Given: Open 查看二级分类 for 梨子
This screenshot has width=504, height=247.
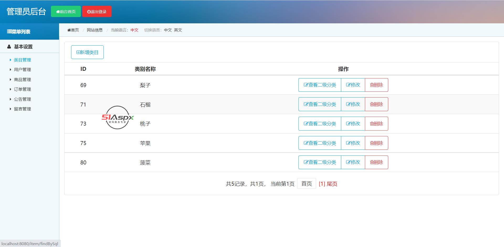Looking at the screenshot, I should pyautogui.click(x=320, y=85).
